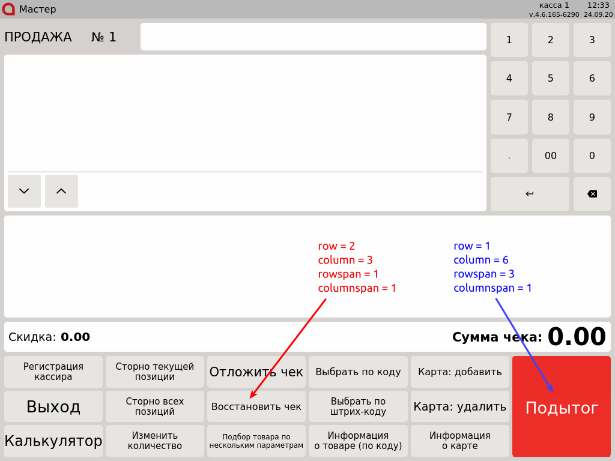
Task: Click the red logo icon beside Мастер
Action: [8, 9]
